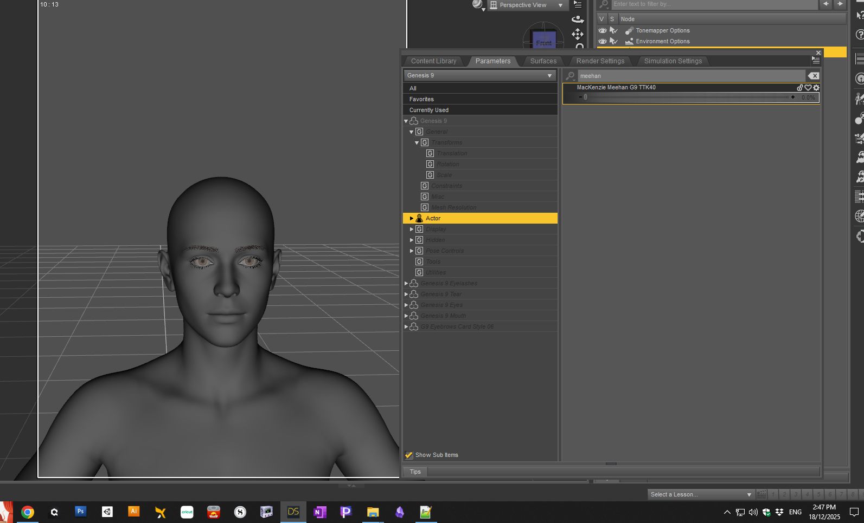Screen dimensions: 864x523
Task: Click the viewport draw style sphere icon
Action: click(477, 5)
